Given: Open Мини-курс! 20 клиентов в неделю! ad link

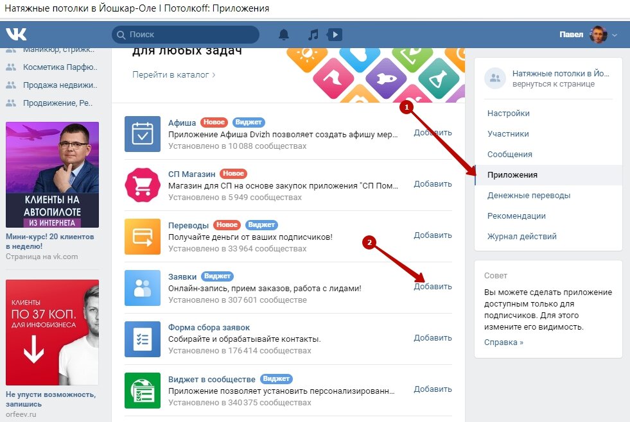Looking at the screenshot, I should tap(50, 242).
